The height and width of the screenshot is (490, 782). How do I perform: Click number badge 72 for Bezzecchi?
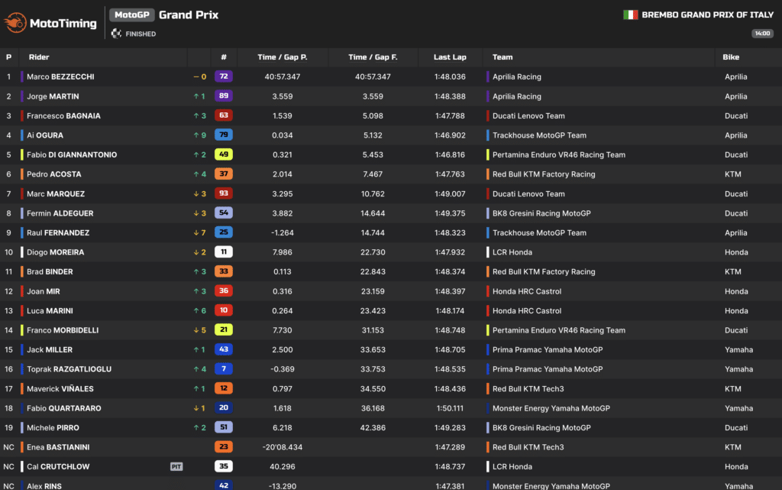pos(224,76)
